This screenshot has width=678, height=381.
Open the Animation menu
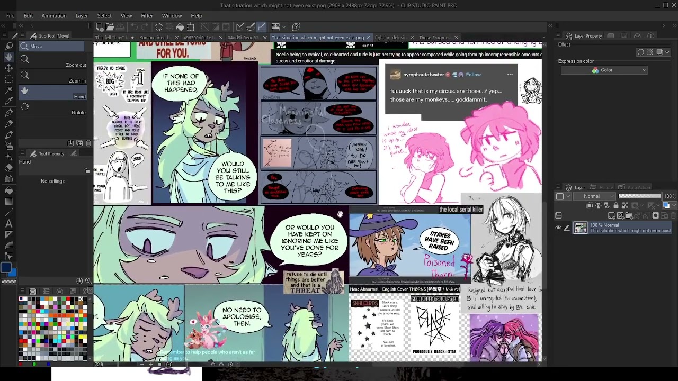[54, 16]
